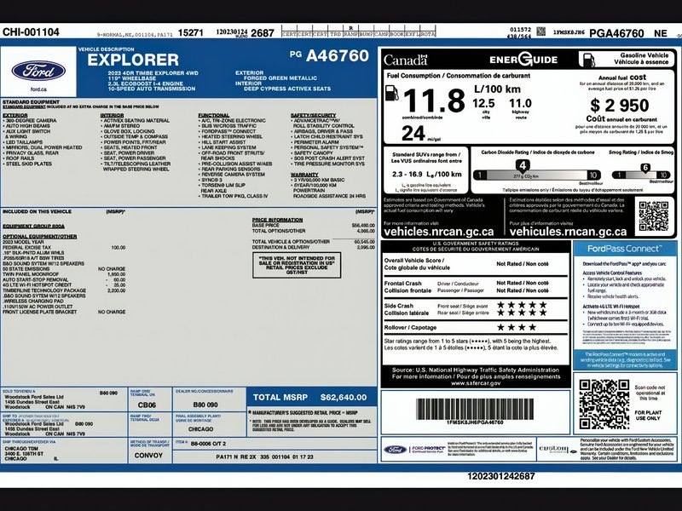682x511 pixels.
Task: Click the gas pump icon beside 11.8
Action: pos(392,93)
